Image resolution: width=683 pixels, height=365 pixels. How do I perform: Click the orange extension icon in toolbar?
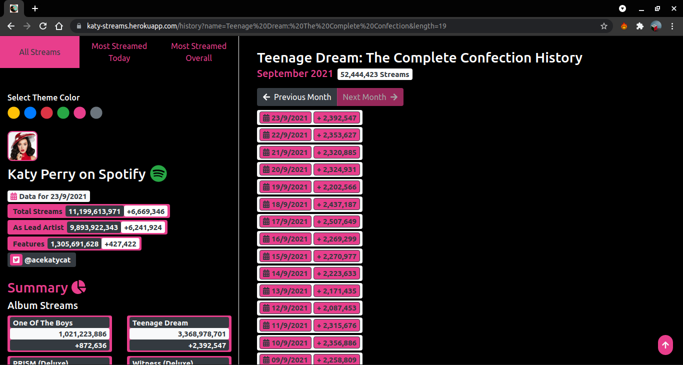[624, 26]
